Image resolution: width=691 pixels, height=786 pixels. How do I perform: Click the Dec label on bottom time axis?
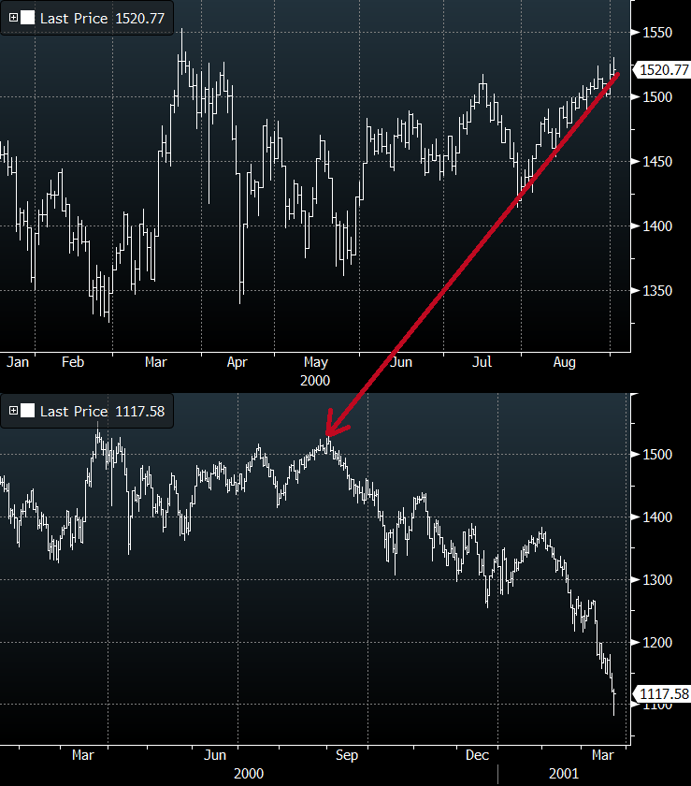(477, 755)
